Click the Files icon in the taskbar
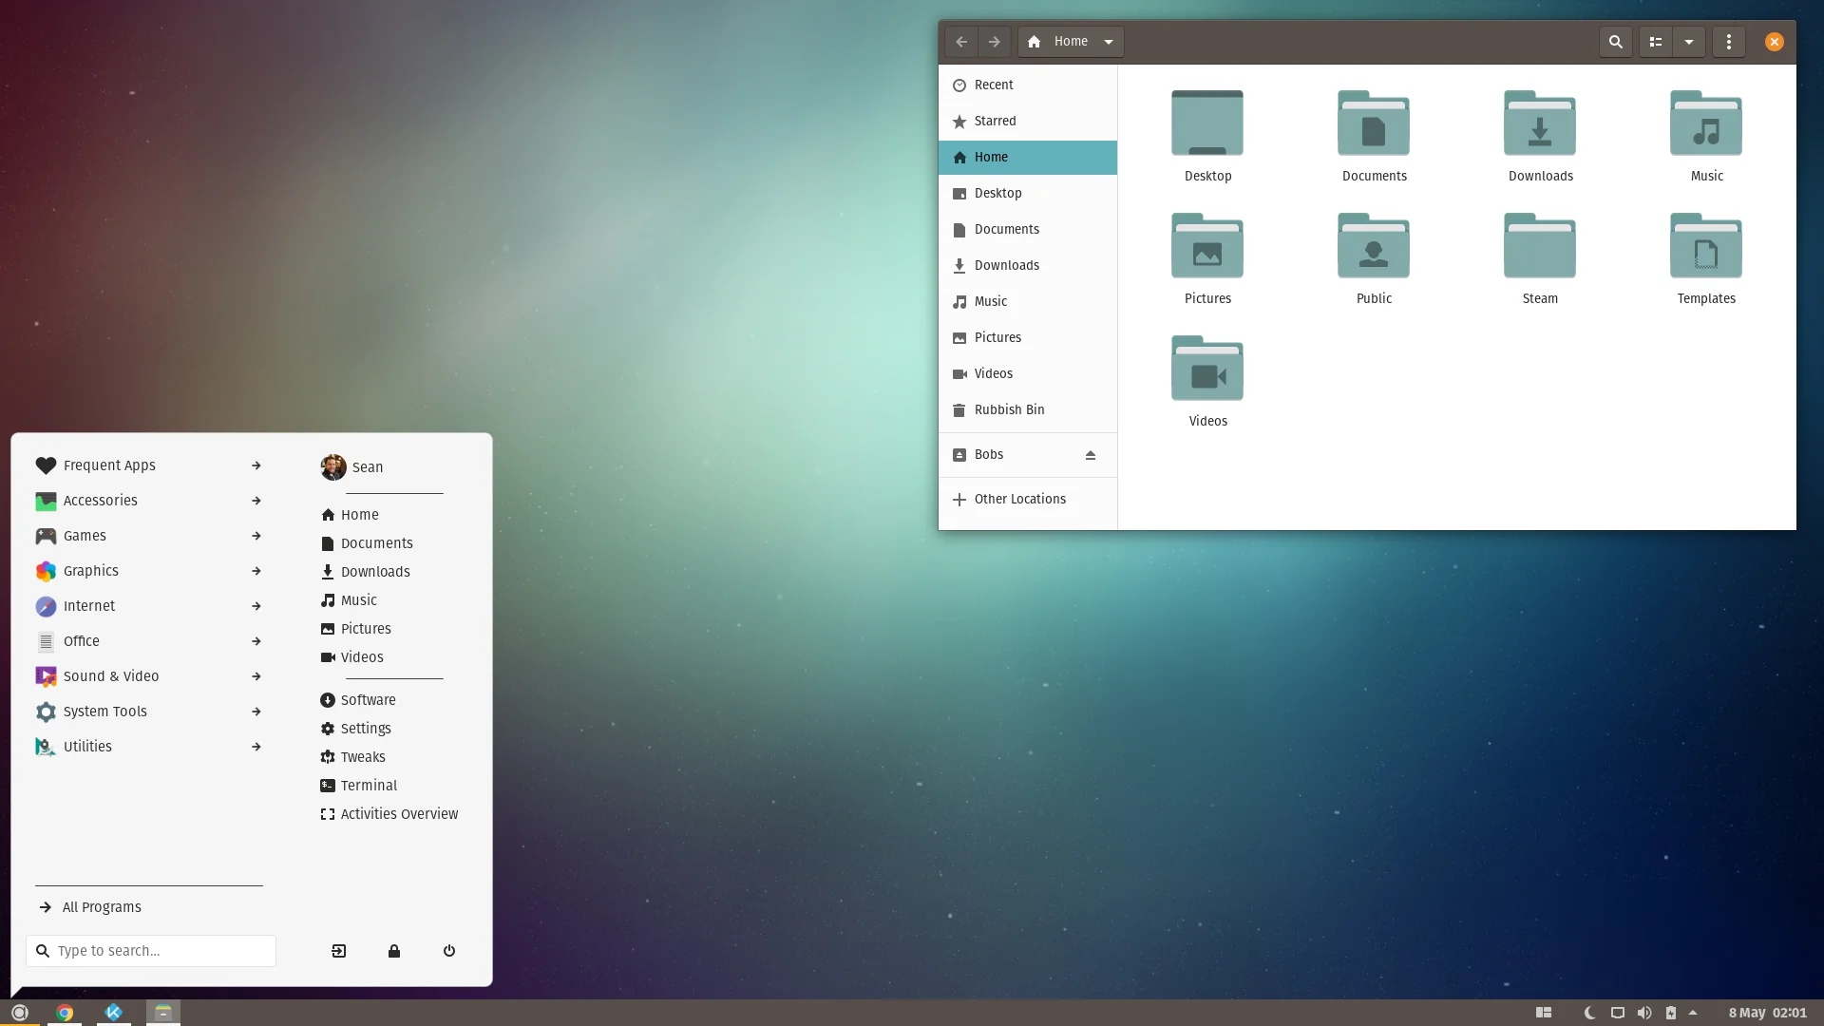The image size is (1824, 1026). 163,1013
